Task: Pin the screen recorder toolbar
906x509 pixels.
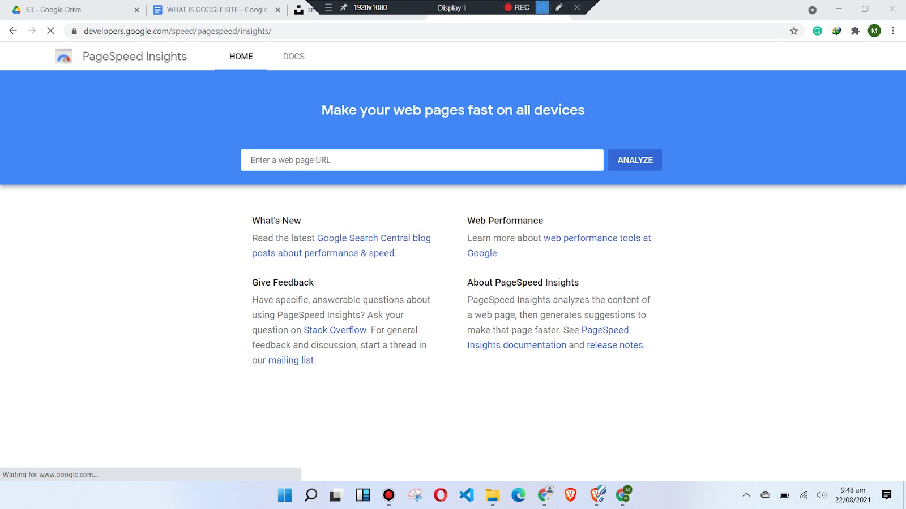Action: pyautogui.click(x=343, y=7)
